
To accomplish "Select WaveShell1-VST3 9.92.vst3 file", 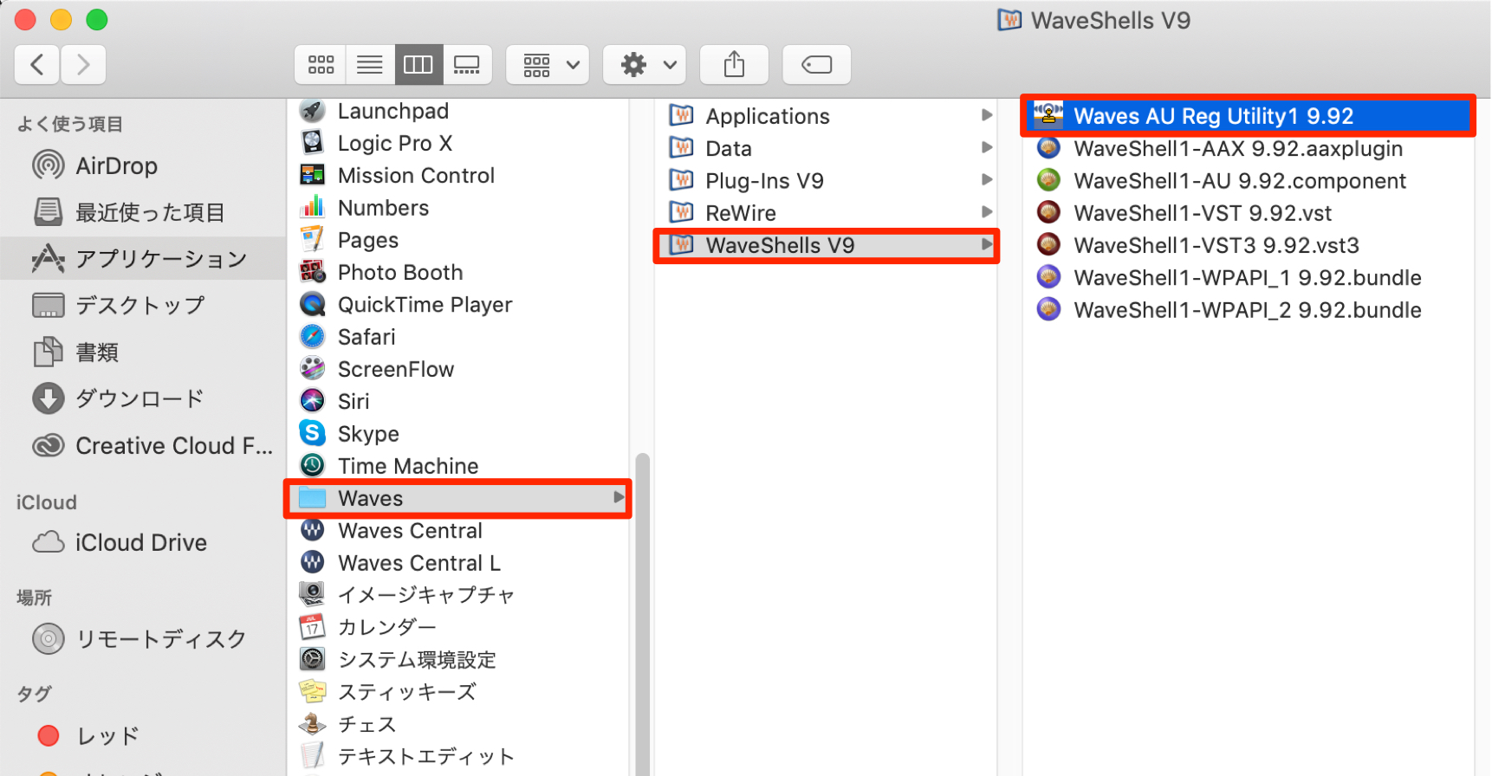I will click(1248, 245).
